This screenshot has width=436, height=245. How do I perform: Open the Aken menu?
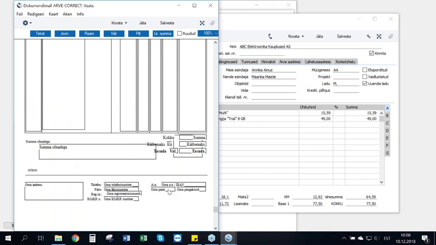click(x=67, y=14)
